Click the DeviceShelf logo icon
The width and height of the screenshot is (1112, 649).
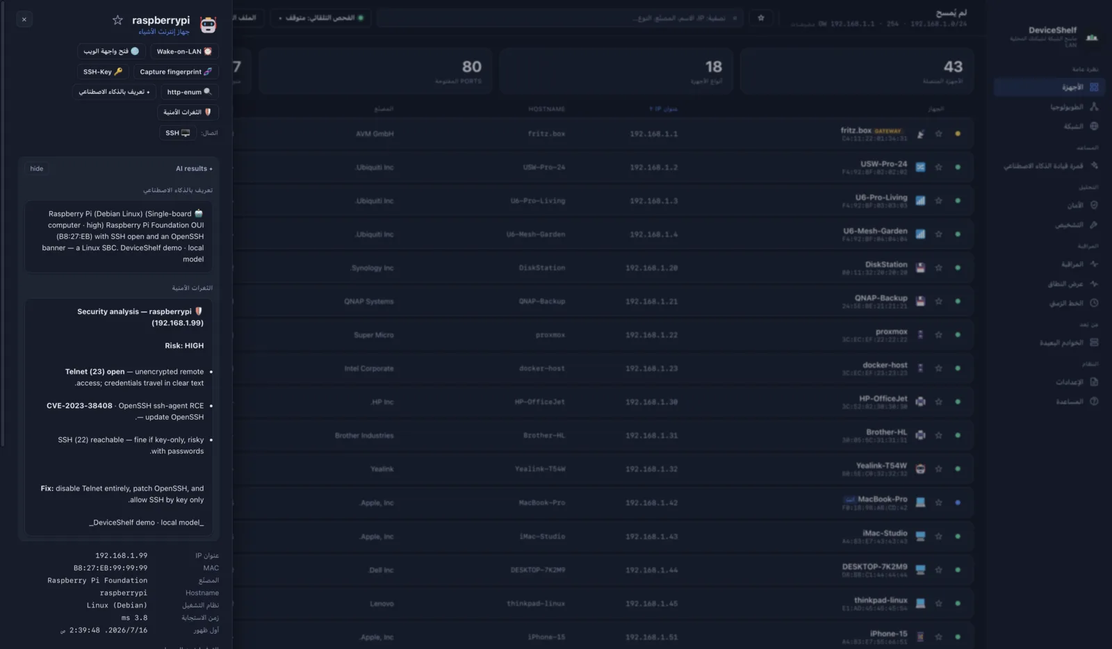(x=1092, y=37)
